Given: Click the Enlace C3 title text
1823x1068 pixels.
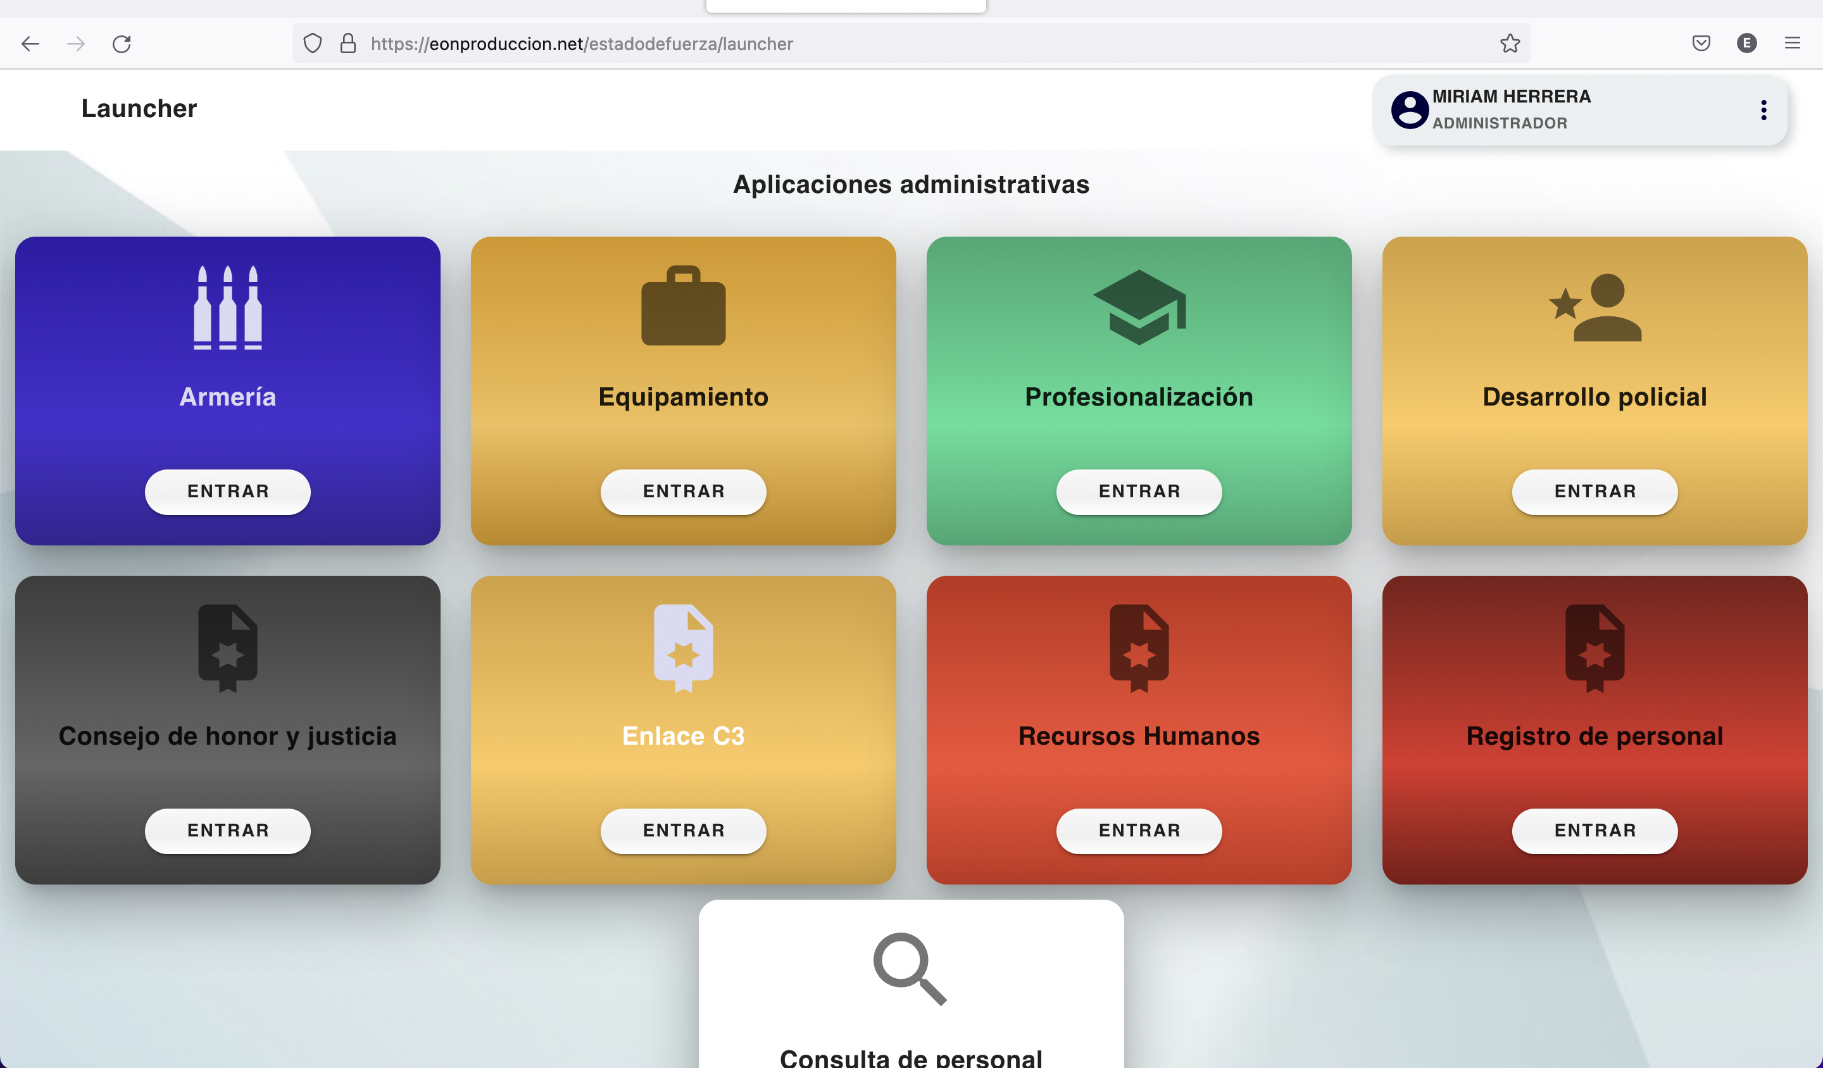Looking at the screenshot, I should (683, 736).
